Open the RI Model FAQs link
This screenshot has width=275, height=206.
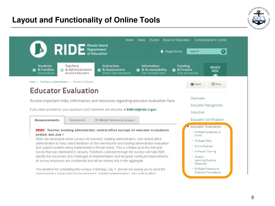pos(203,141)
